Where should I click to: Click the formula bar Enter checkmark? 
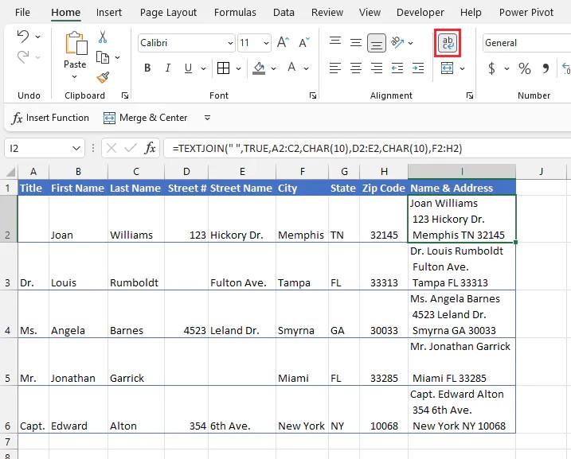point(131,148)
